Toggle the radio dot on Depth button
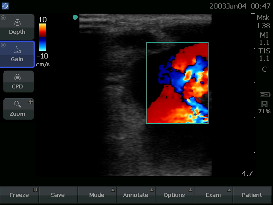 [3, 18]
